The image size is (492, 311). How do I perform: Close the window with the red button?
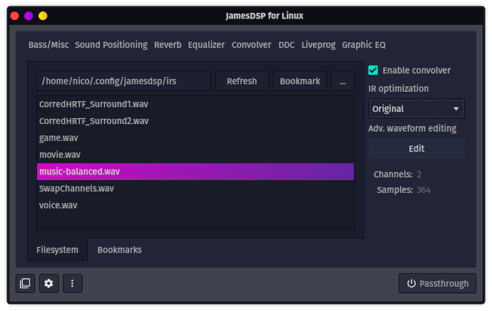14,16
